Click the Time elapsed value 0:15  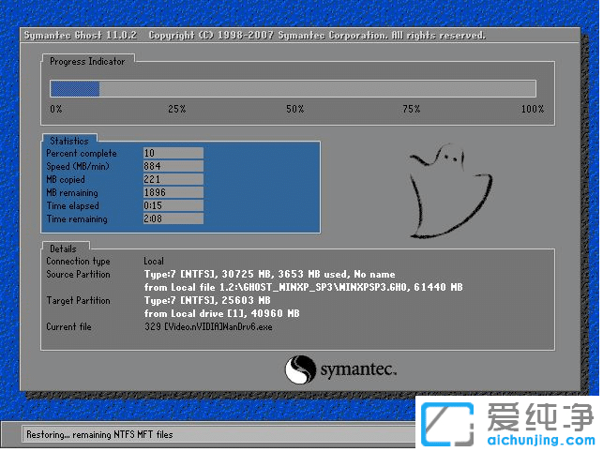[x=173, y=205]
